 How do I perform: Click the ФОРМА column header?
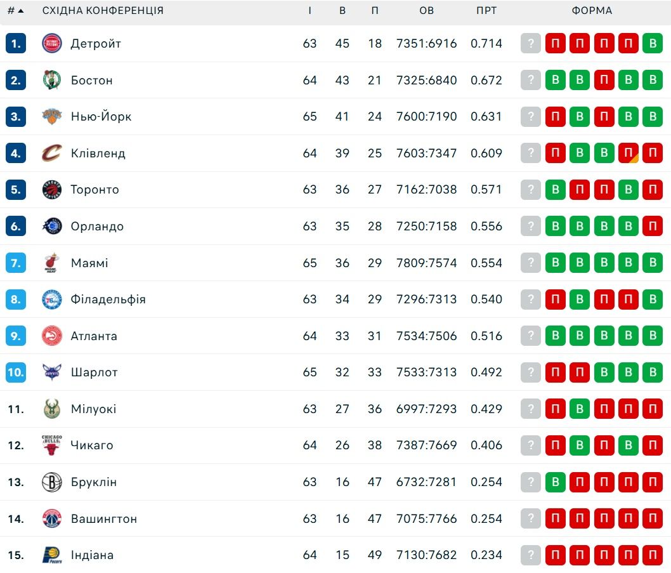pyautogui.click(x=592, y=11)
